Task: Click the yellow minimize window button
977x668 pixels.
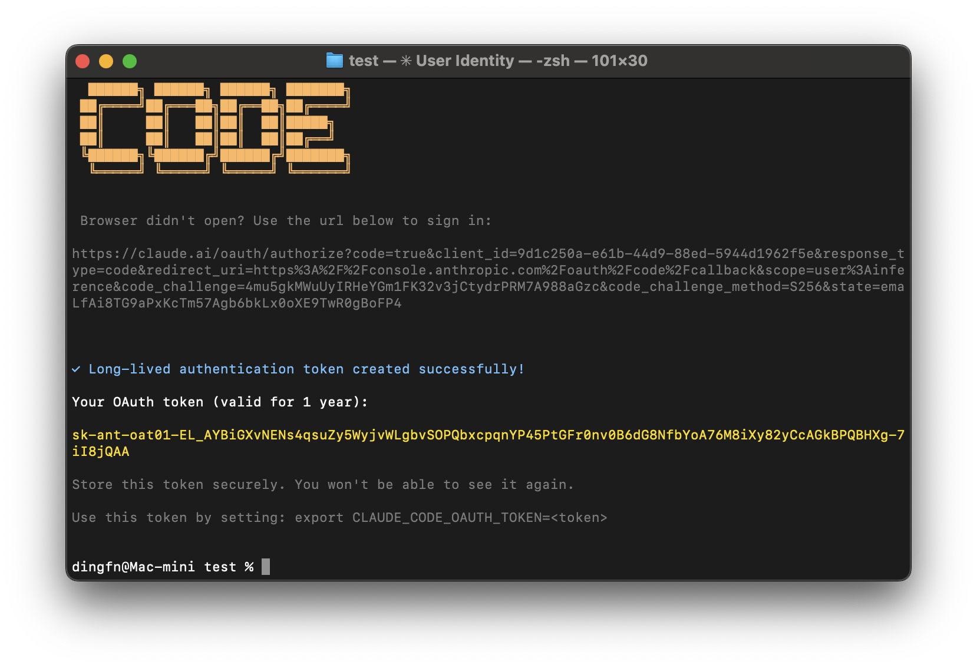Action: [106, 61]
